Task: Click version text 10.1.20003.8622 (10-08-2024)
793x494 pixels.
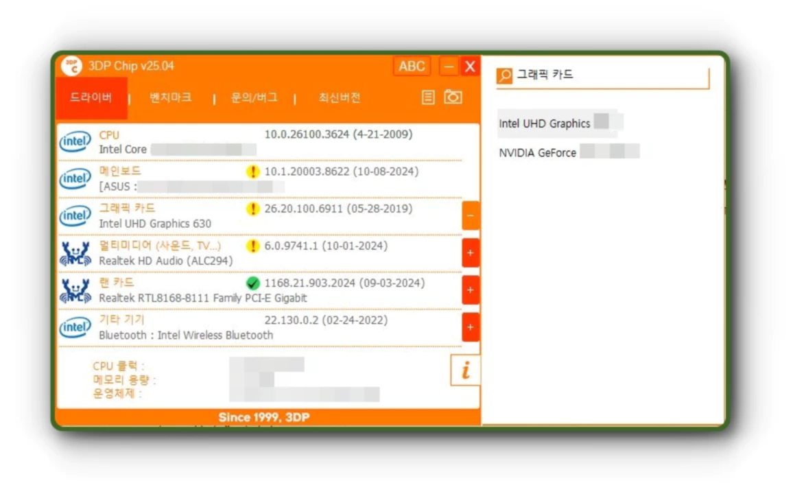Action: (x=342, y=172)
